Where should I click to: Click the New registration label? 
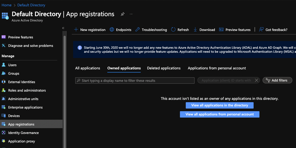93,30
